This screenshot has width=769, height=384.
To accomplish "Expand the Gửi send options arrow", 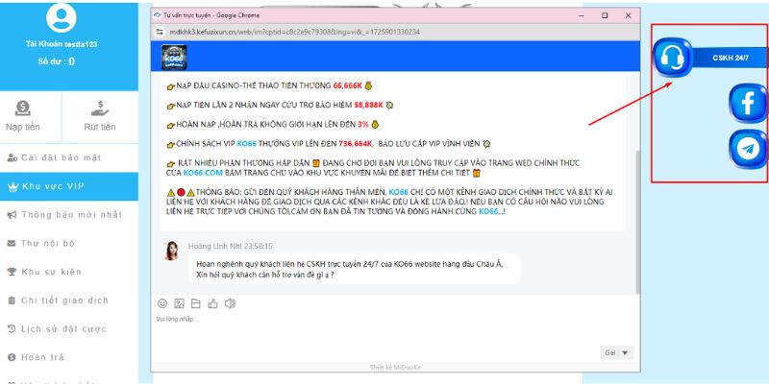I will click(626, 352).
